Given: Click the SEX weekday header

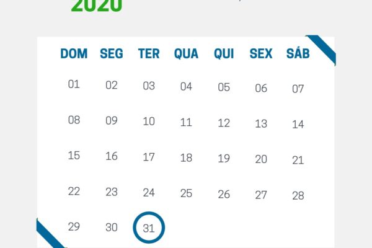Looking at the screenshot, I should [x=261, y=53].
